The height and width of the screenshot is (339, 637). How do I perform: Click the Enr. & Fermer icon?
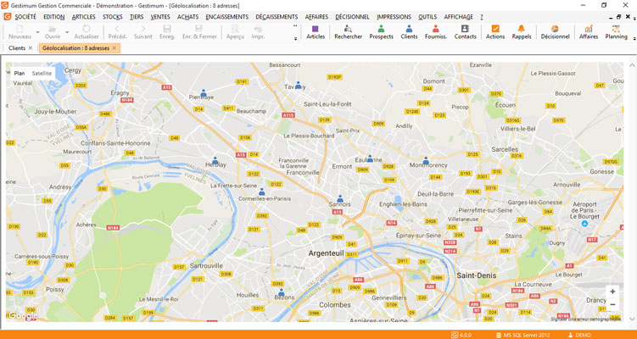[199, 32]
